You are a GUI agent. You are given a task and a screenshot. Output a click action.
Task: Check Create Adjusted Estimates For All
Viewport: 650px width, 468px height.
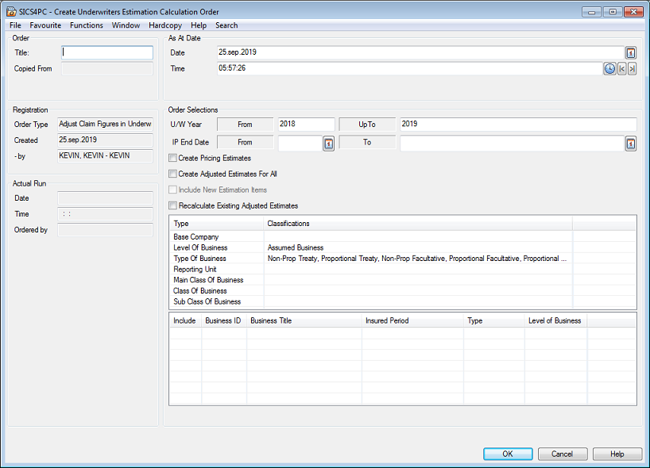coord(172,174)
